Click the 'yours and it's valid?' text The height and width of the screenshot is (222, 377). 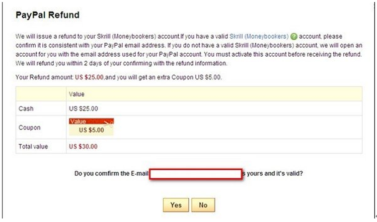[x=275, y=173]
